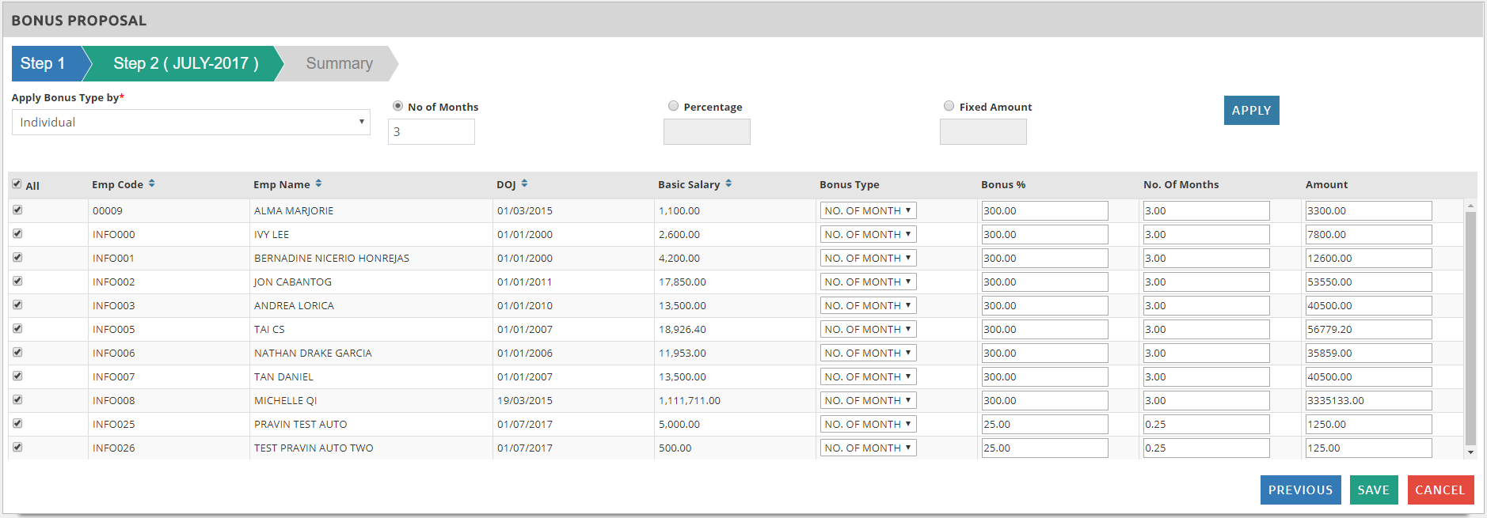This screenshot has height=518, width=1487.
Task: Go to the Step 1 tab
Action: pyautogui.click(x=44, y=63)
